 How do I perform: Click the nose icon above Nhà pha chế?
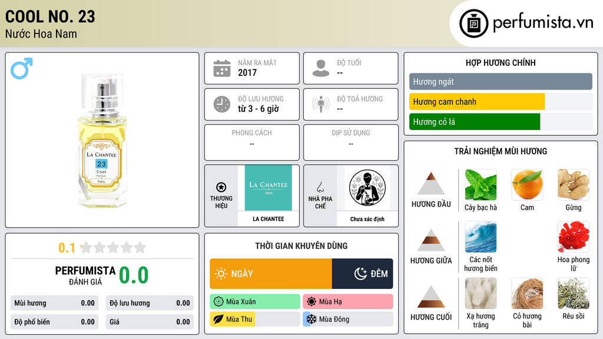point(320,187)
